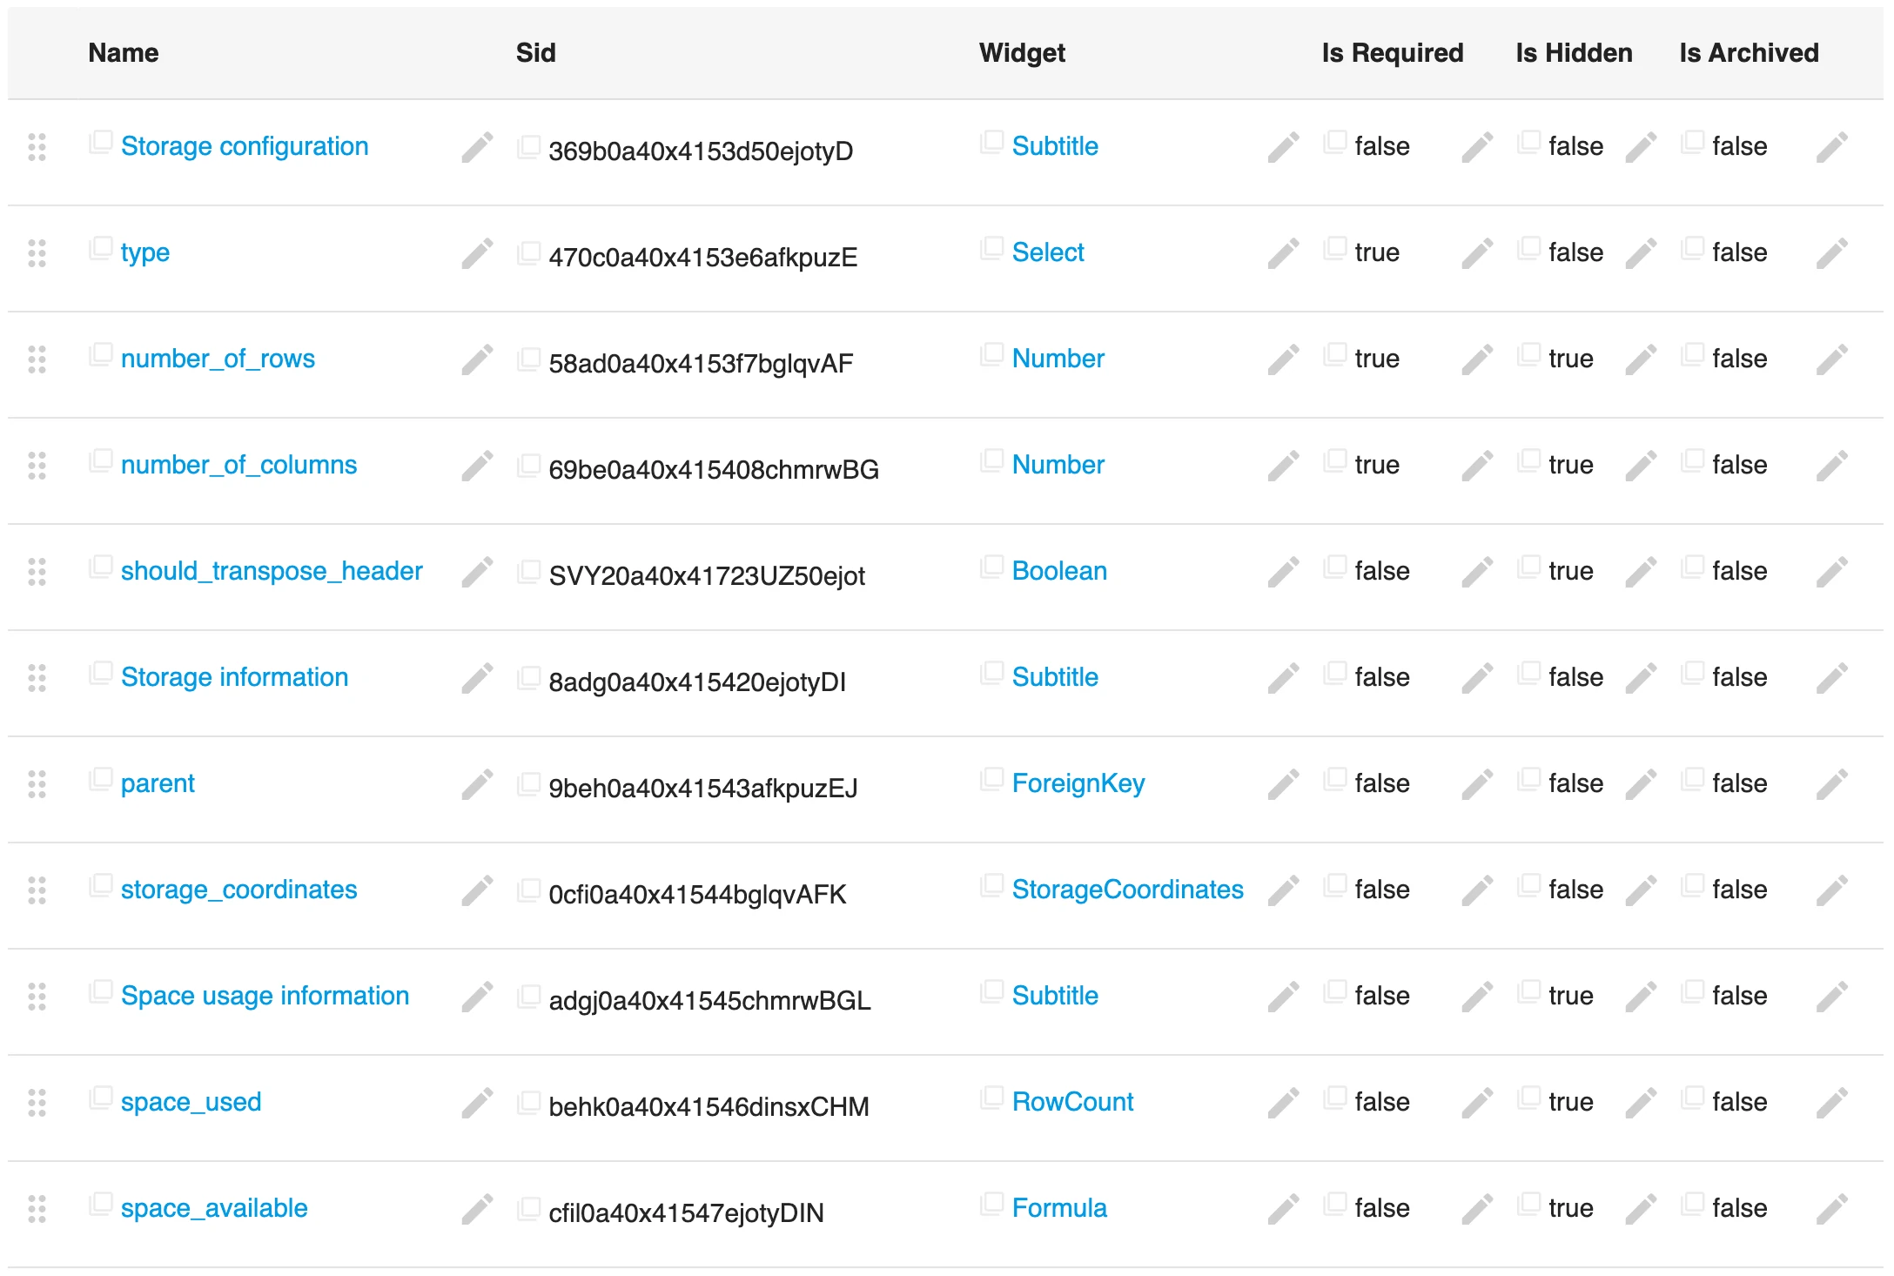
Task: Open the ForeignKey widget link
Action: click(1078, 783)
